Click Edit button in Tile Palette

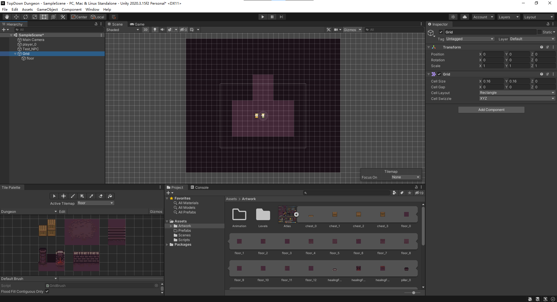click(62, 212)
